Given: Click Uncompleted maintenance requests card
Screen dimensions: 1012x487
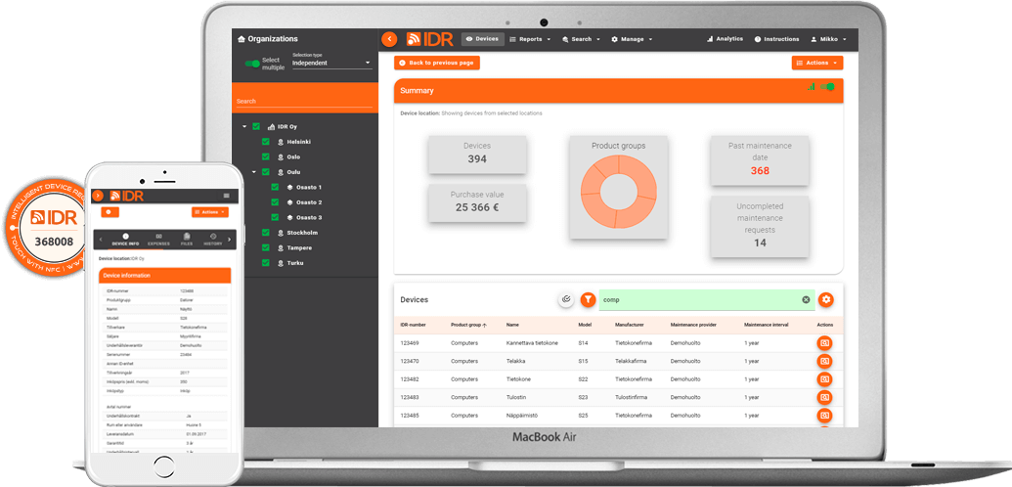Looking at the screenshot, I should tap(760, 226).
